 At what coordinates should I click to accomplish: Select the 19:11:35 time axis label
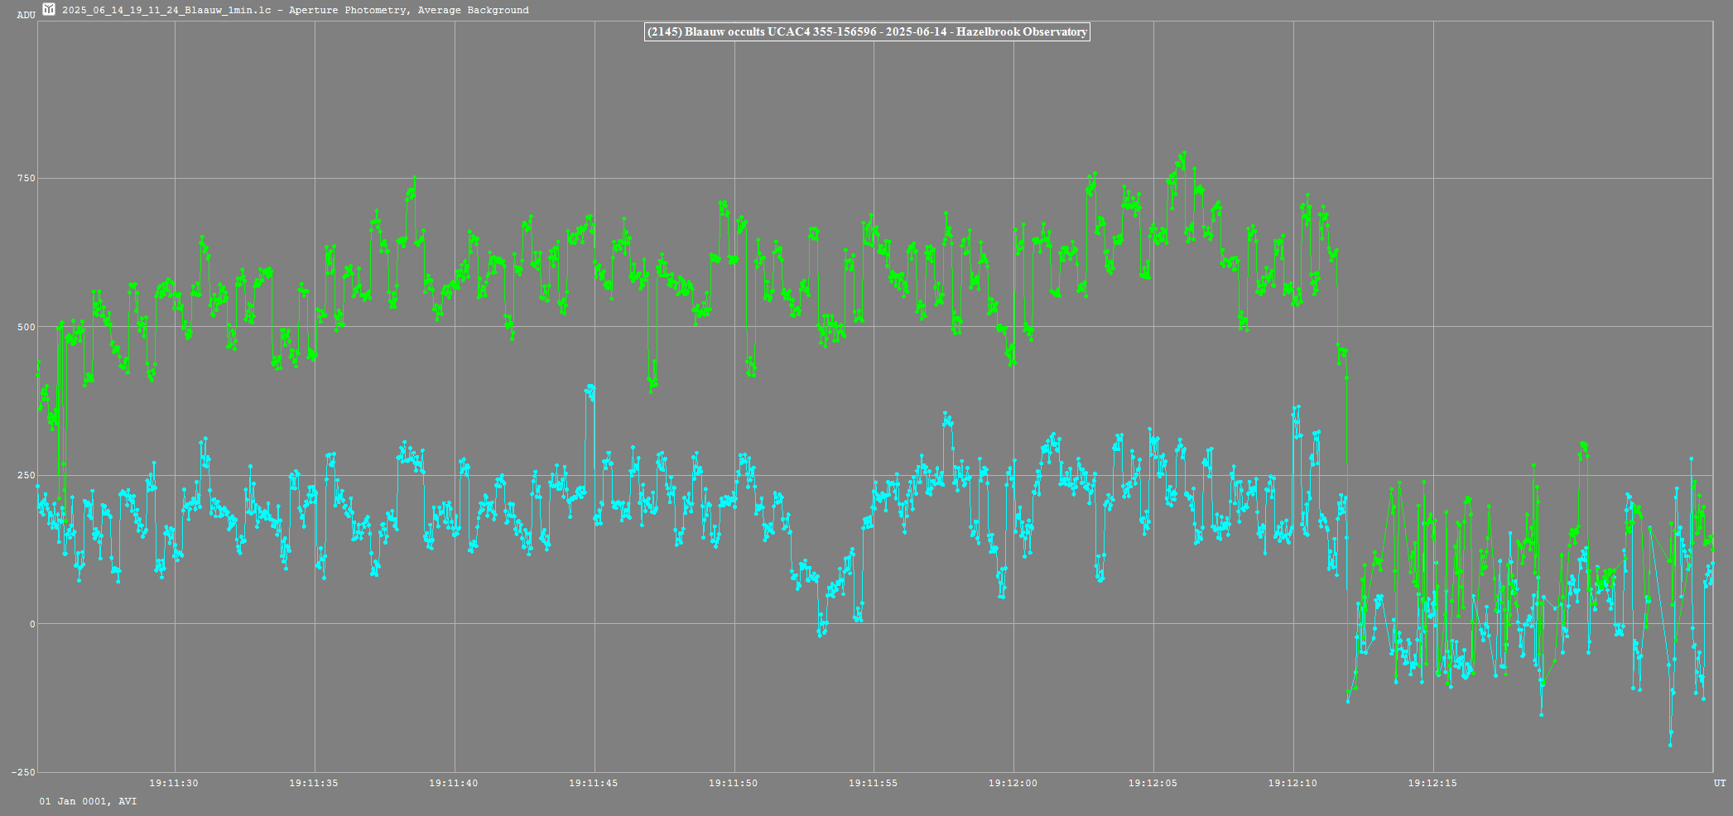[314, 783]
